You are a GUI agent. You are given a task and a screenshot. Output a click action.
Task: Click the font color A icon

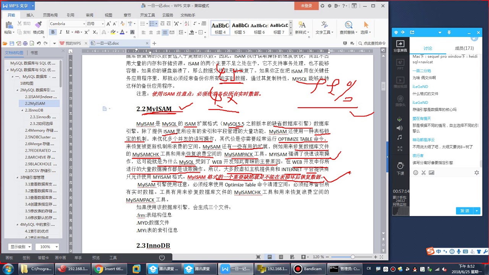pos(122,32)
